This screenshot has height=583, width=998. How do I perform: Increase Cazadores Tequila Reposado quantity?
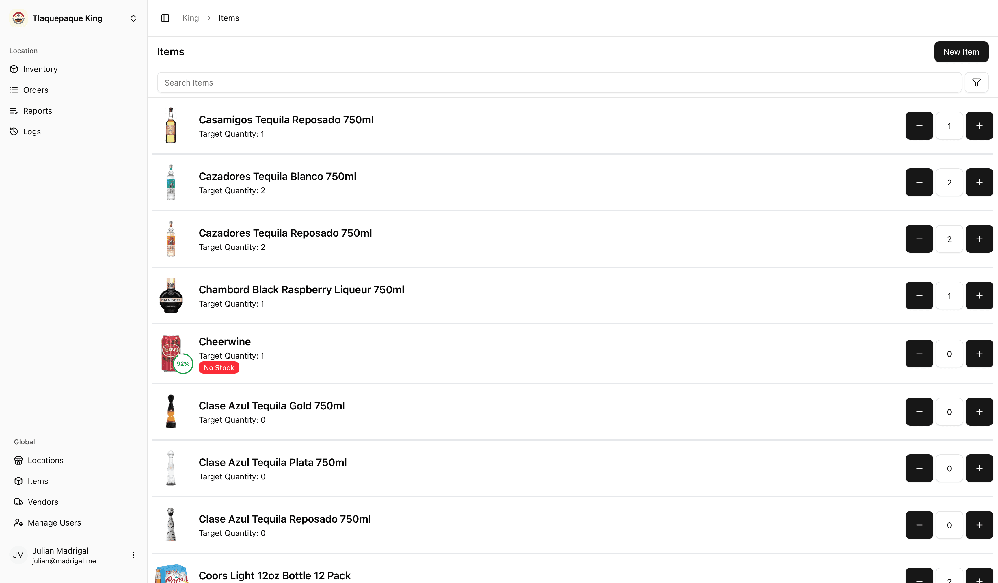pyautogui.click(x=979, y=239)
